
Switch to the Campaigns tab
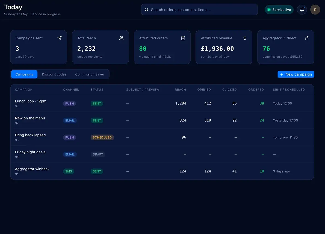(24, 74)
